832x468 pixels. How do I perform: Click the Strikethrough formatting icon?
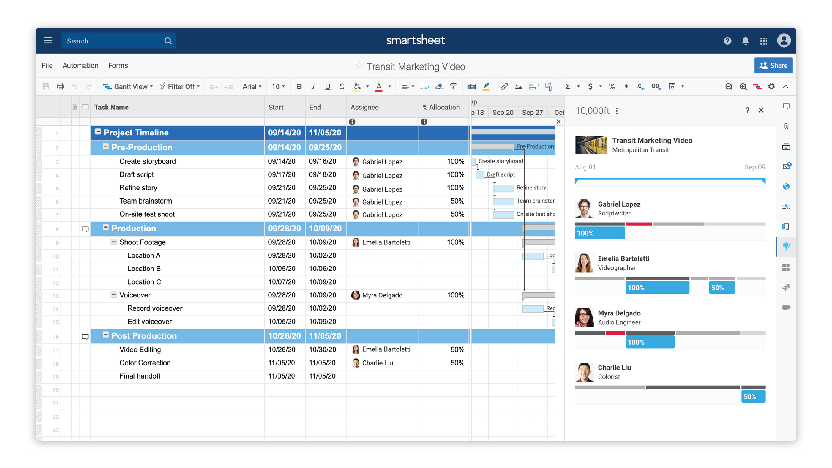click(x=342, y=87)
